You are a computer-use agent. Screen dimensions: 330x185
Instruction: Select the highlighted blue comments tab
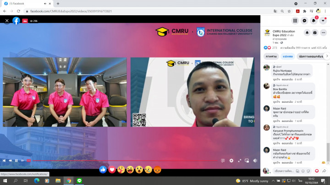(288, 57)
